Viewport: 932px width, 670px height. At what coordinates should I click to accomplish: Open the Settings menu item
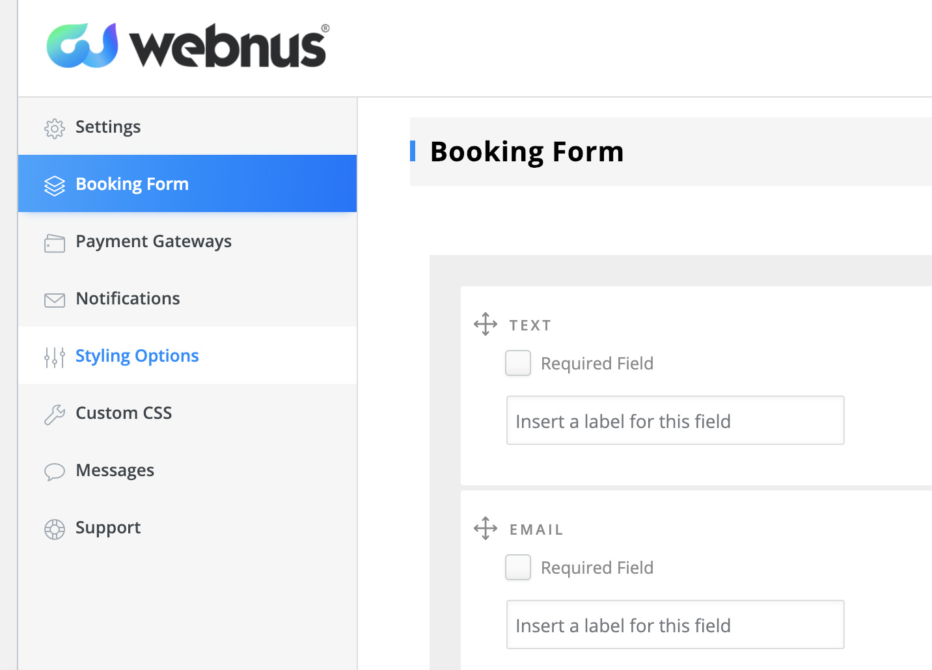pyautogui.click(x=108, y=127)
